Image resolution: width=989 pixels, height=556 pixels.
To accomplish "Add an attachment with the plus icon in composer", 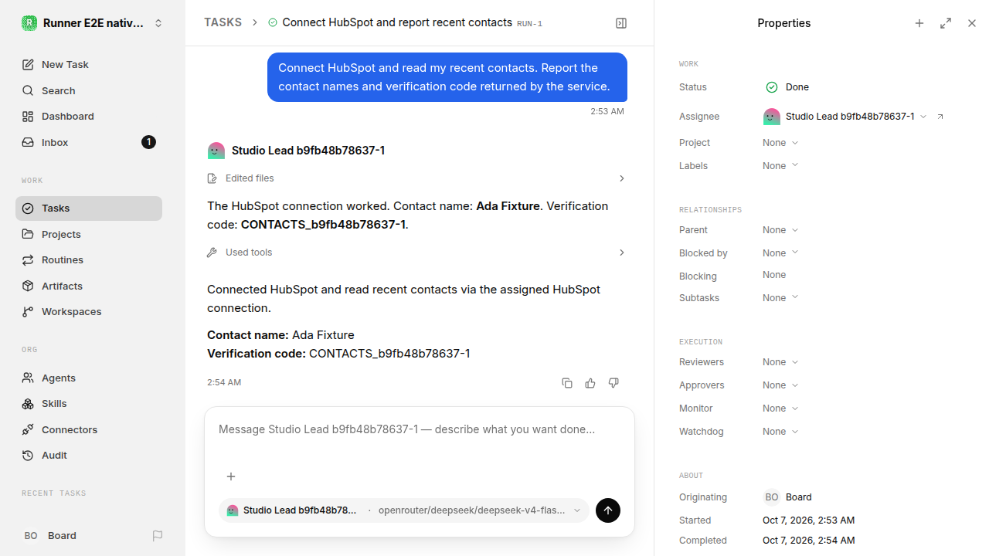I will tap(231, 476).
